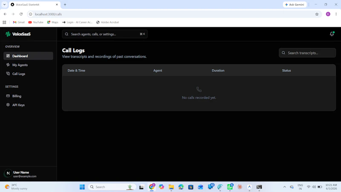Go to Call Logs in sidebar

coord(28,74)
